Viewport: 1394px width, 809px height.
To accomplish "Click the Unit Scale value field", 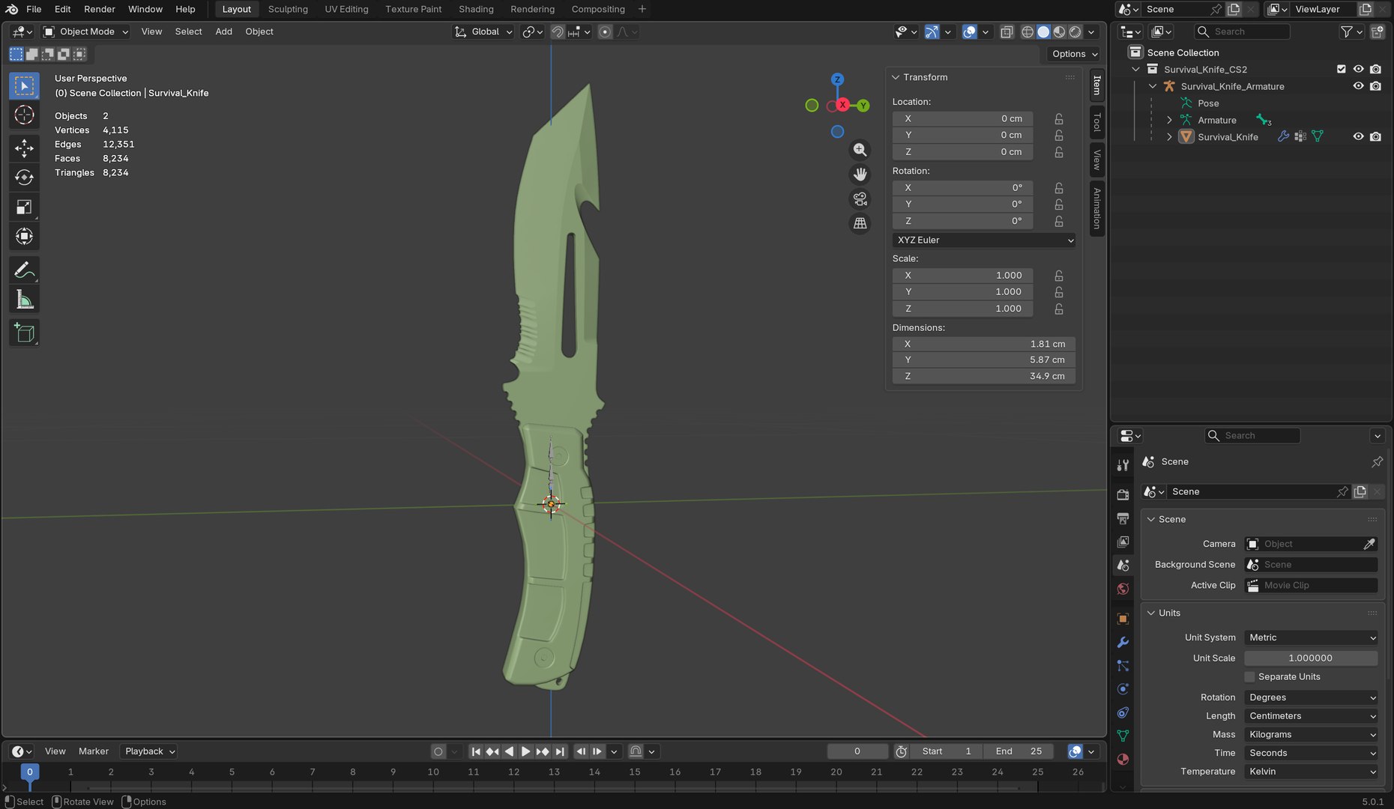I will [1311, 658].
